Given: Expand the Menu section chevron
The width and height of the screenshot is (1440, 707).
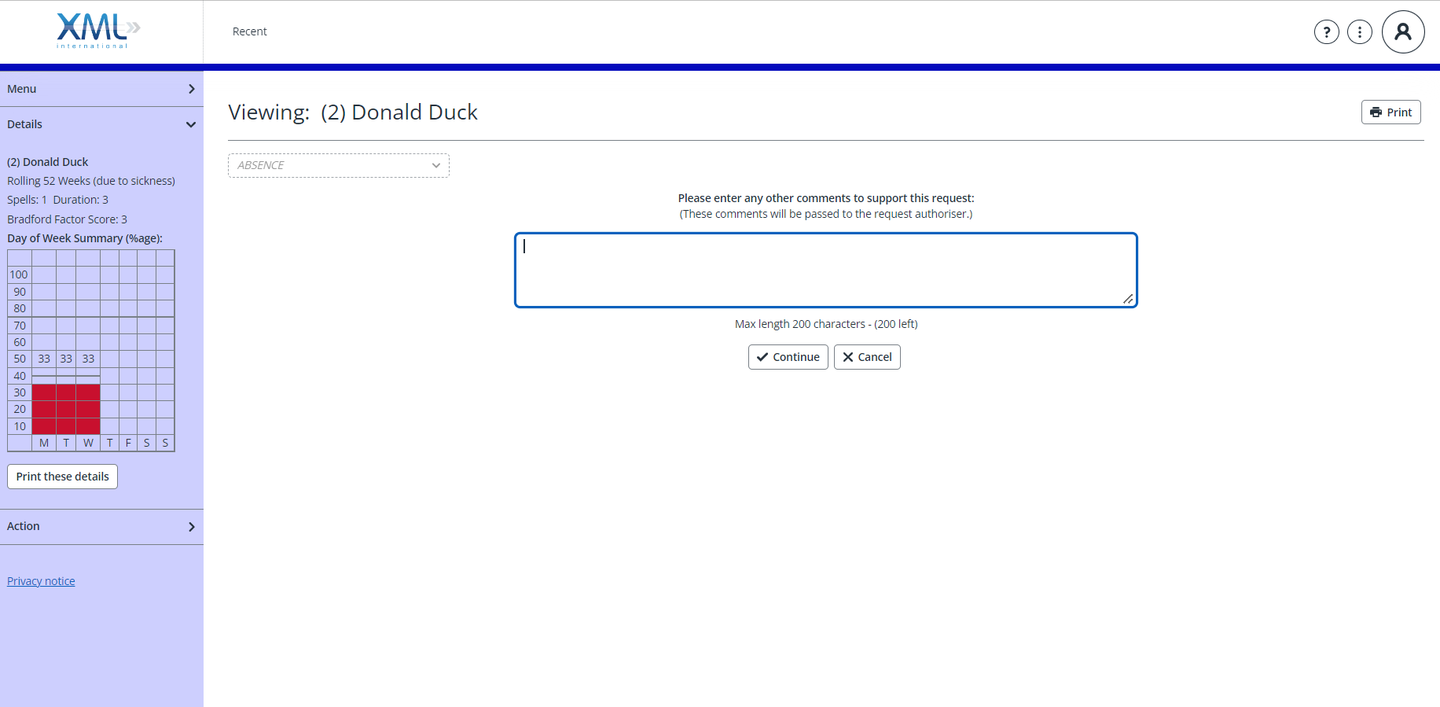Looking at the screenshot, I should coord(191,89).
